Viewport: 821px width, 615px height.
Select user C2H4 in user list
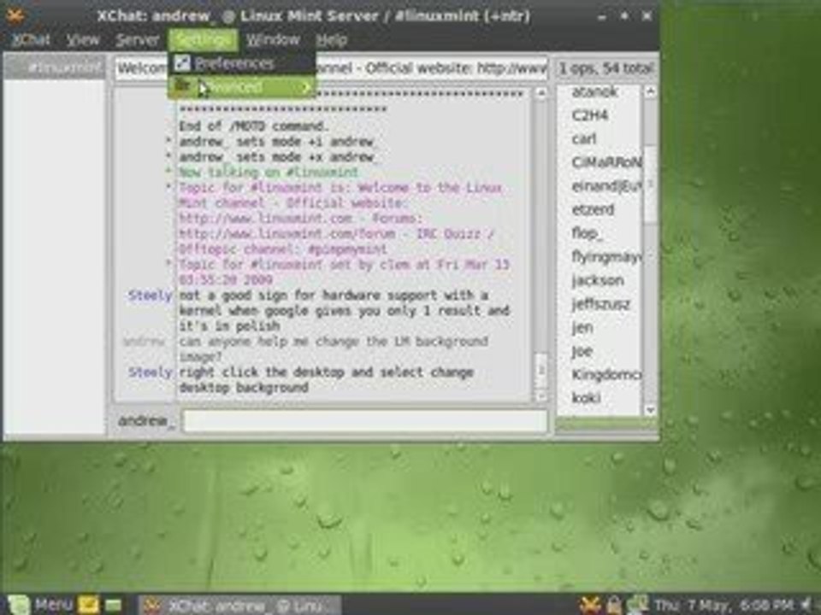pos(589,115)
